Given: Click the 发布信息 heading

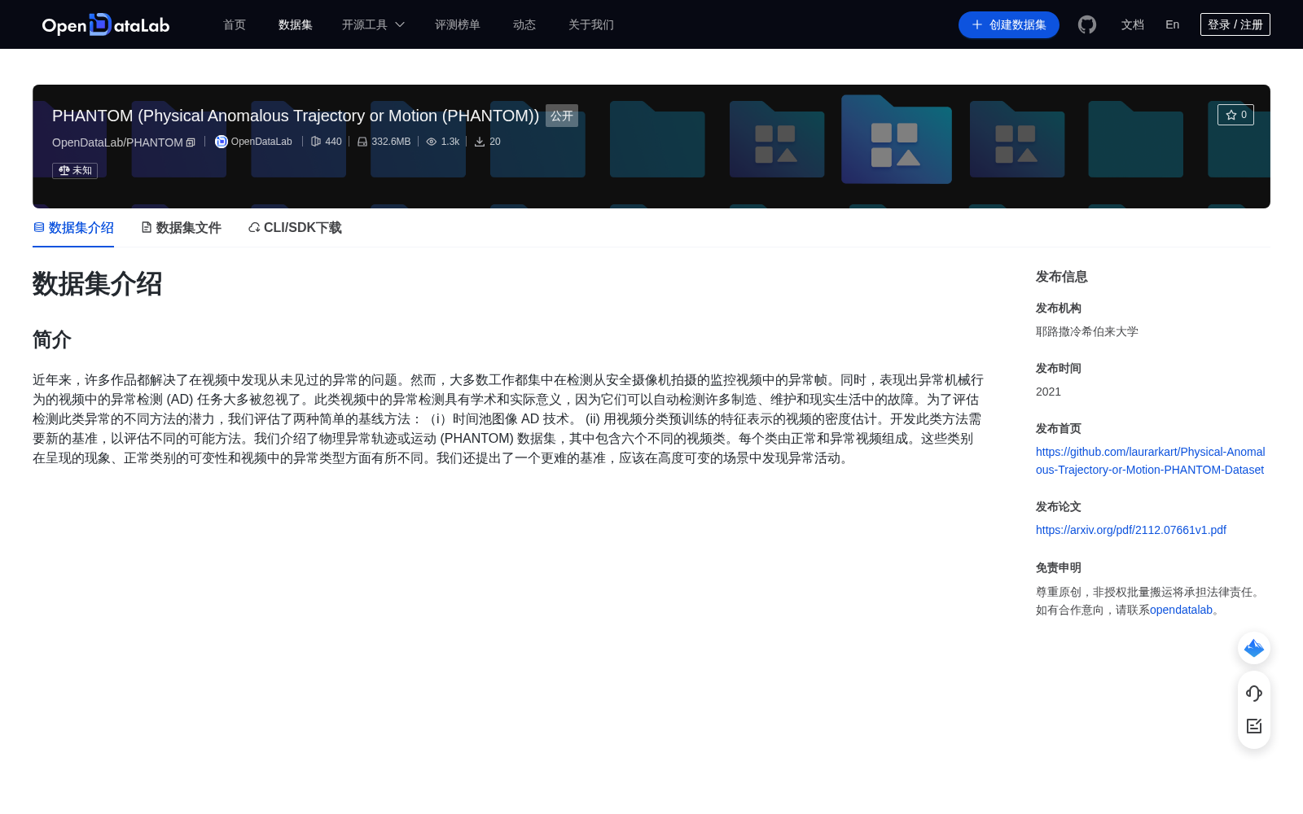Looking at the screenshot, I should click(x=1062, y=277).
